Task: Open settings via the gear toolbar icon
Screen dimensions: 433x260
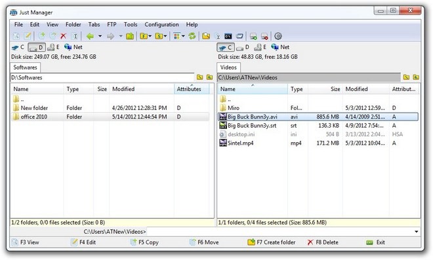Action: point(278,36)
